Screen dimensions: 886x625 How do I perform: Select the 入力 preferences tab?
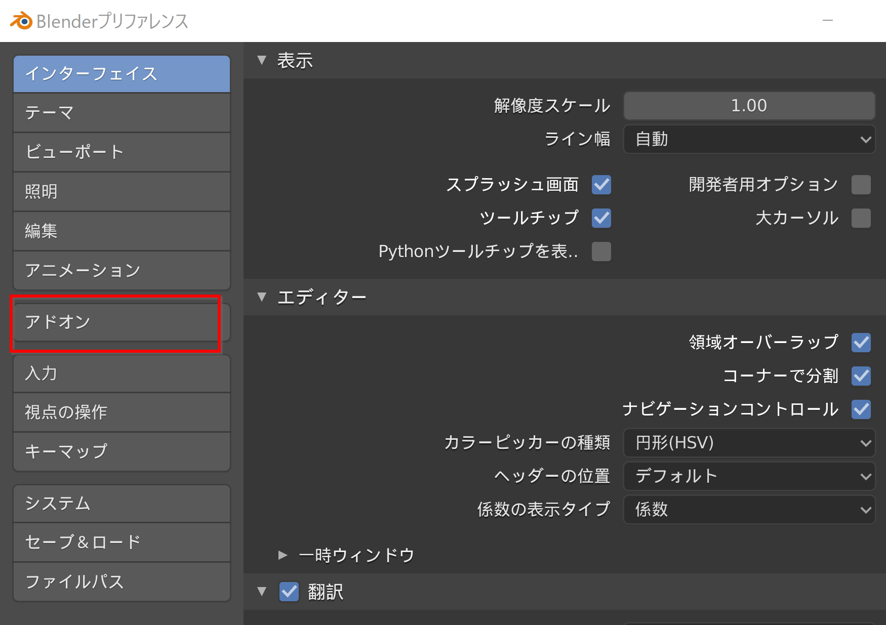(122, 373)
